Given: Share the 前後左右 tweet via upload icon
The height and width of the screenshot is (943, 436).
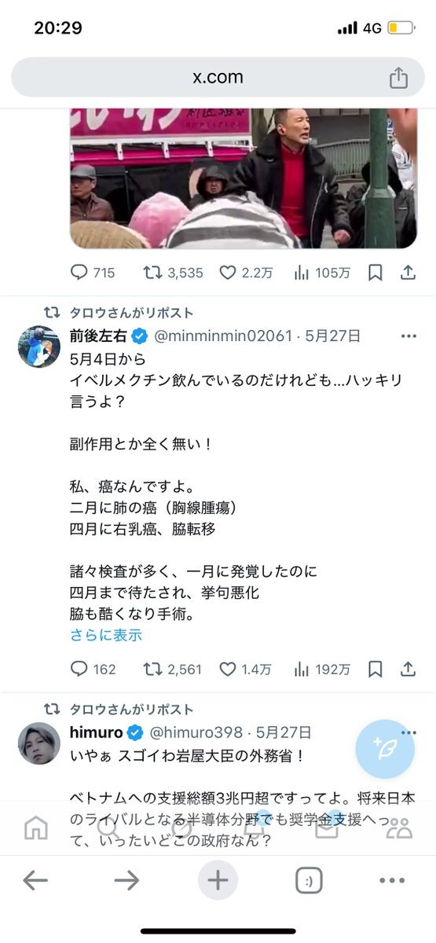Looking at the screenshot, I should pos(408,669).
